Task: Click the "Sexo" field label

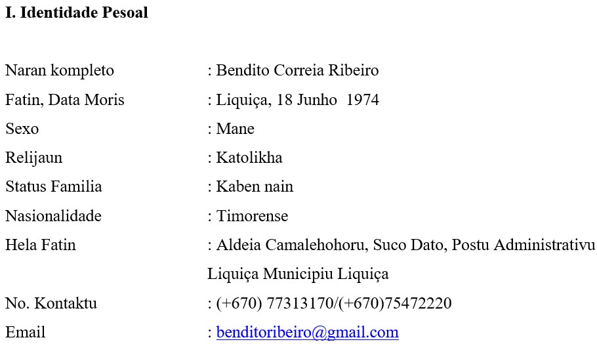Action: click(22, 129)
